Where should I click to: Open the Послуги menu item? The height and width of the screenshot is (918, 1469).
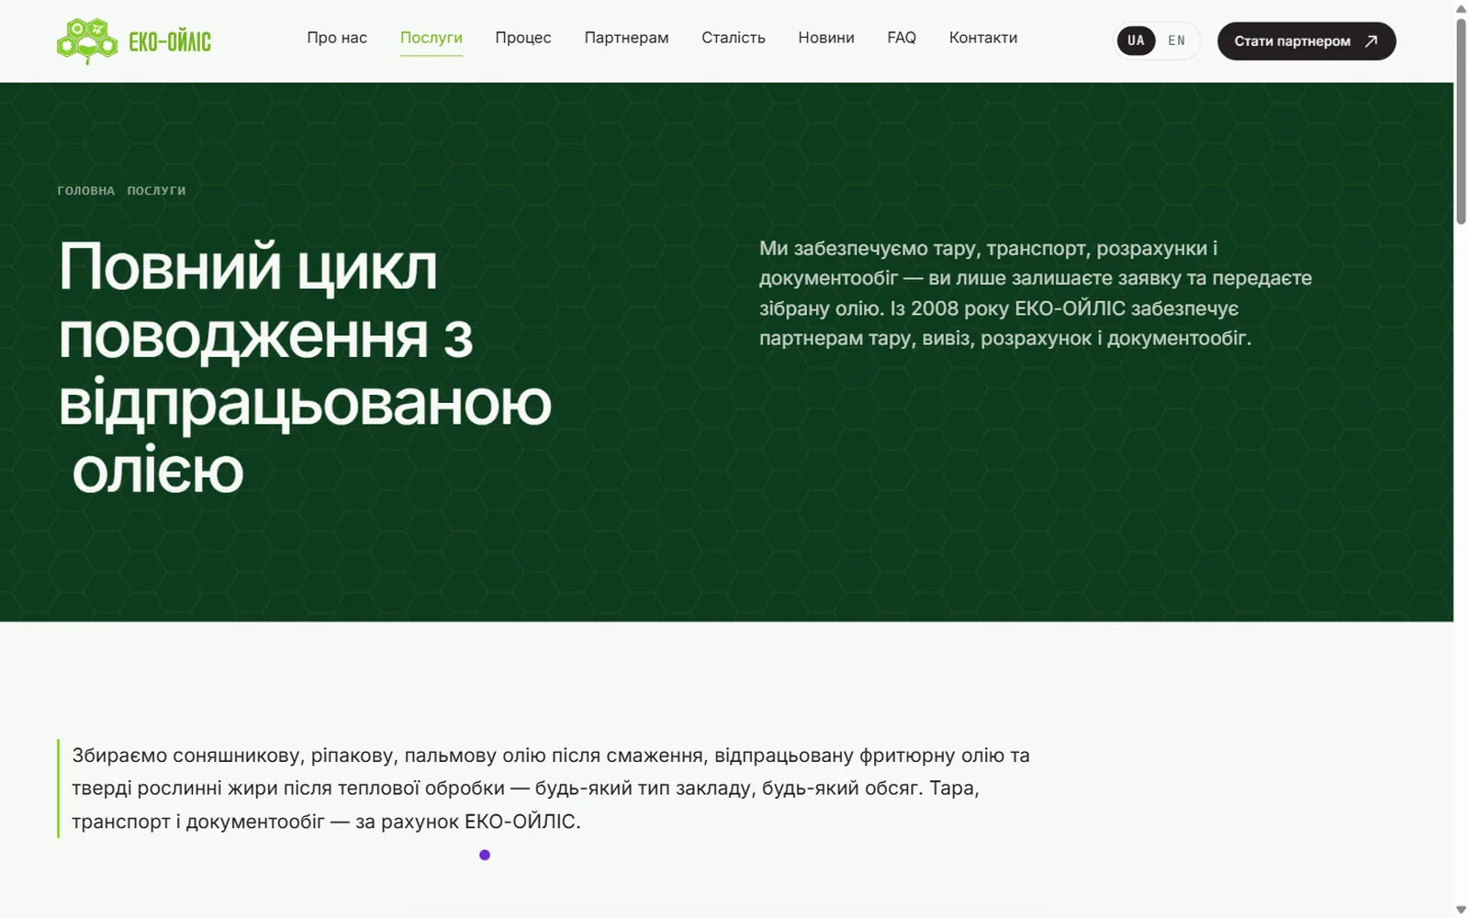tap(432, 38)
